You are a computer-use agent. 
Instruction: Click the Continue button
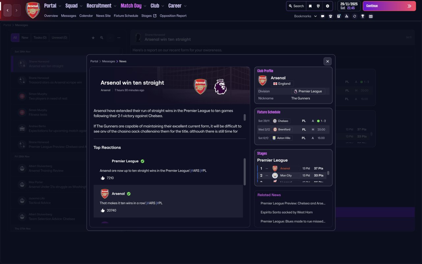[389, 6]
